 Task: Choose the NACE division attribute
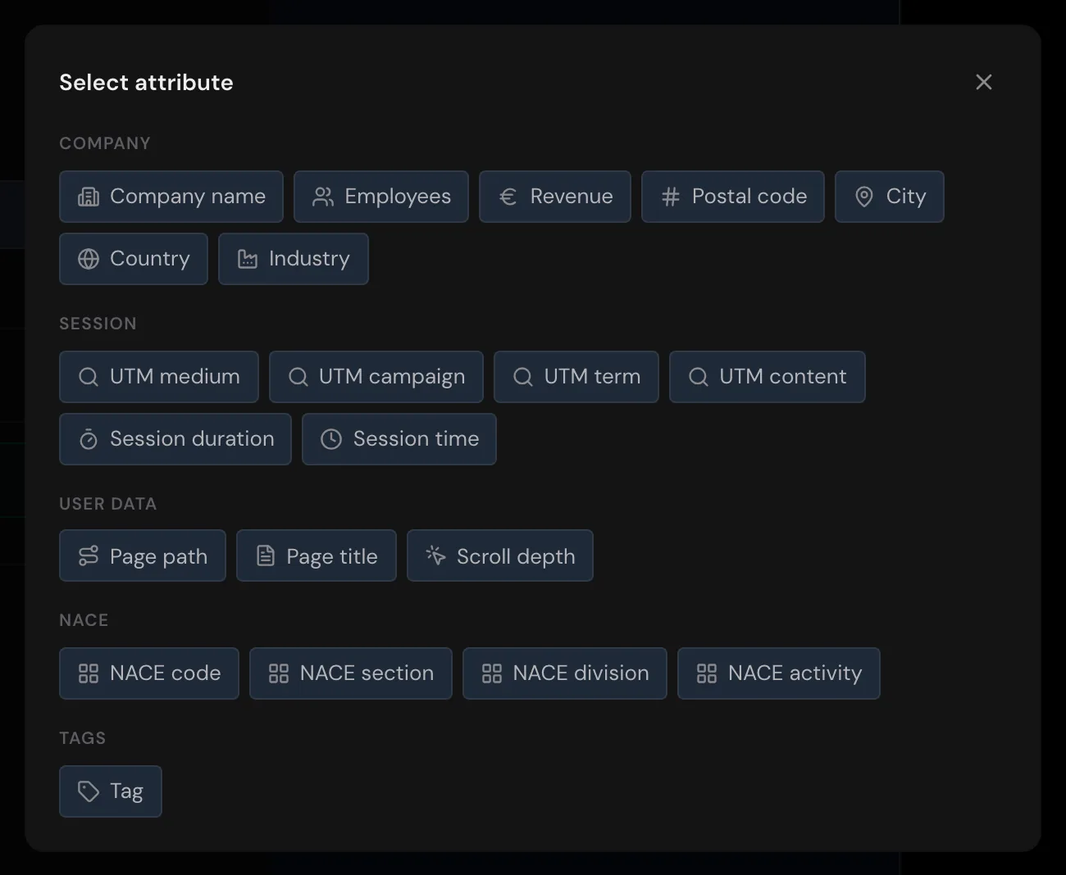[565, 673]
